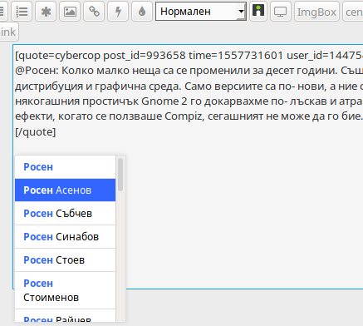Click the green and black custom toolbar icon
The width and height of the screenshot is (363, 326).
click(258, 12)
